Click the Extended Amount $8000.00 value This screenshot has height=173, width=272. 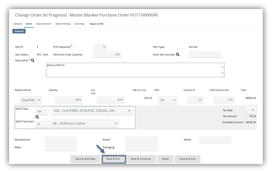point(251,122)
